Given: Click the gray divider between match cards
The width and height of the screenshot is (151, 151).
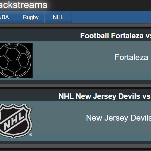Looking at the screenshot, I should tap(75, 85).
